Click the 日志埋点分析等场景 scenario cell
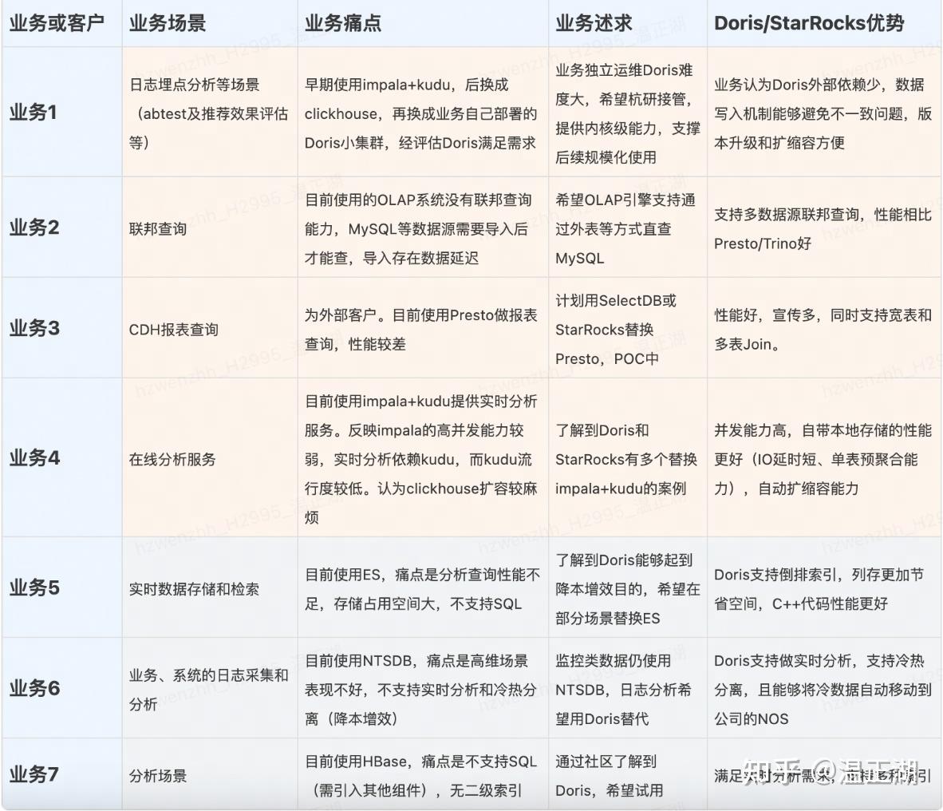This screenshot has width=943, height=811. click(x=209, y=113)
